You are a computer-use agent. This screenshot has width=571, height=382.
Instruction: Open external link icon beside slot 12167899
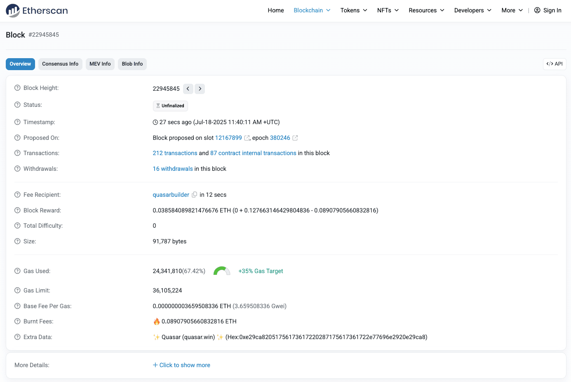pos(247,138)
